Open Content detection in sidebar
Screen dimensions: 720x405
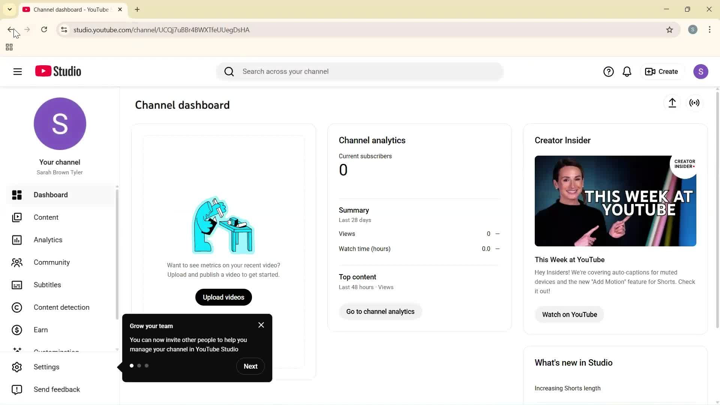point(61,307)
